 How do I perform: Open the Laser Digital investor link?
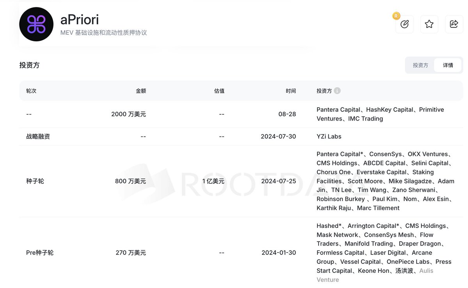(388, 253)
